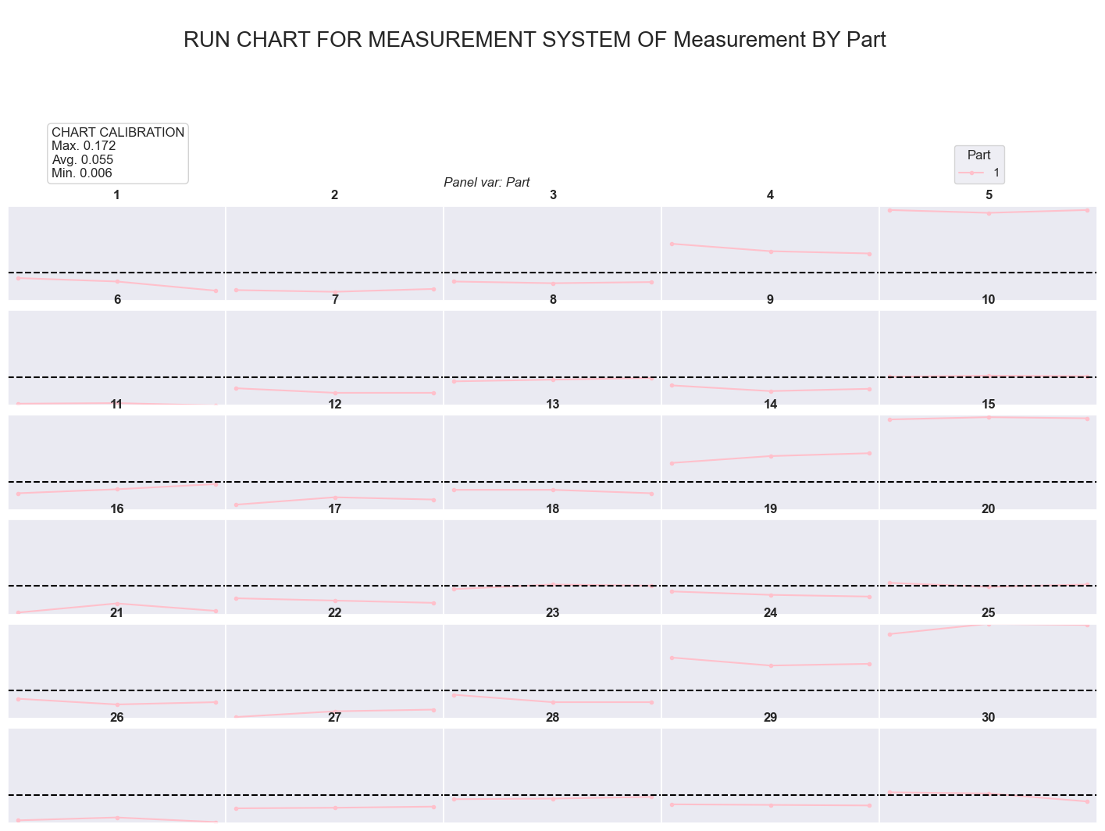Click the middle data point in panel 12
The width and height of the screenshot is (1105, 831).
[335, 498]
